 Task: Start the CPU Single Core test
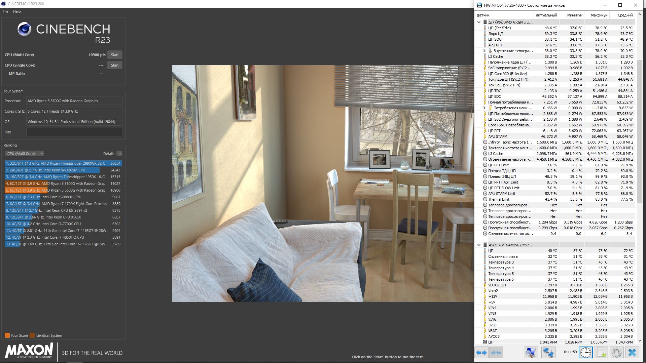[115, 65]
